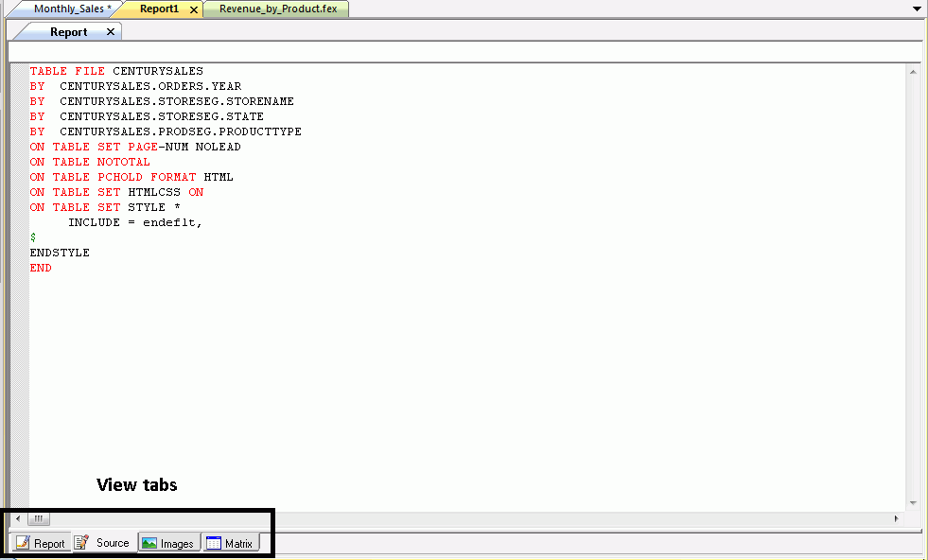Switch to the Report view tab
928x560 pixels.
point(41,543)
